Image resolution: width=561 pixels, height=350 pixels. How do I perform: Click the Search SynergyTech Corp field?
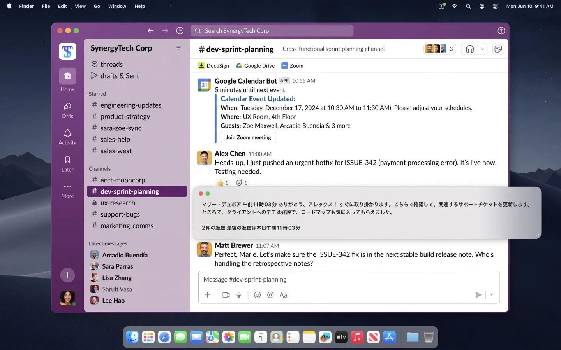click(272, 31)
